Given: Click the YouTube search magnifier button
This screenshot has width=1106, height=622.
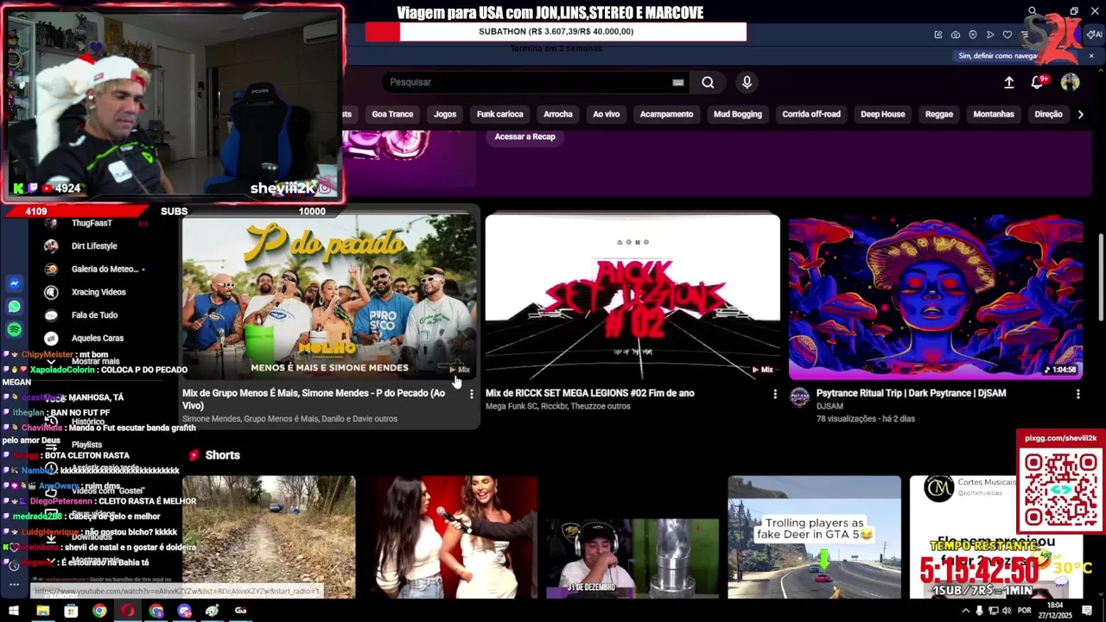Looking at the screenshot, I should coord(708,82).
